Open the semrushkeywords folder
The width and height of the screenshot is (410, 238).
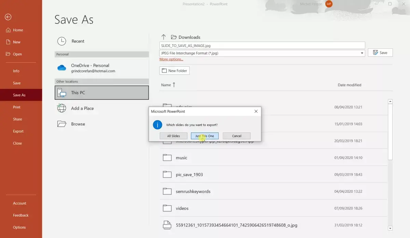pos(274,191)
